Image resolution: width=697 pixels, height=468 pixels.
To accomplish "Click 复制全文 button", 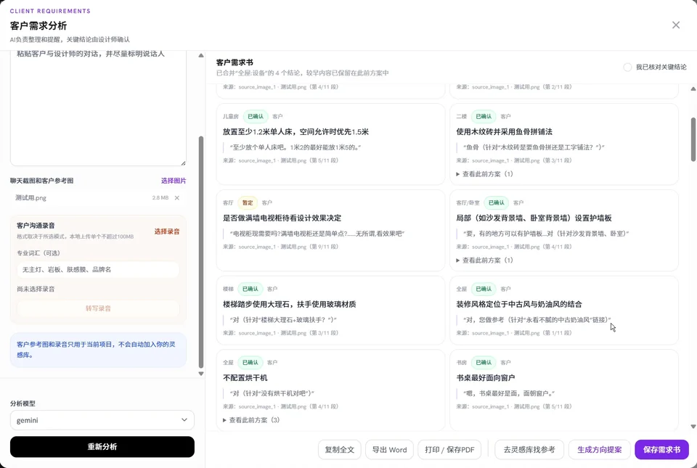I will coord(340,450).
